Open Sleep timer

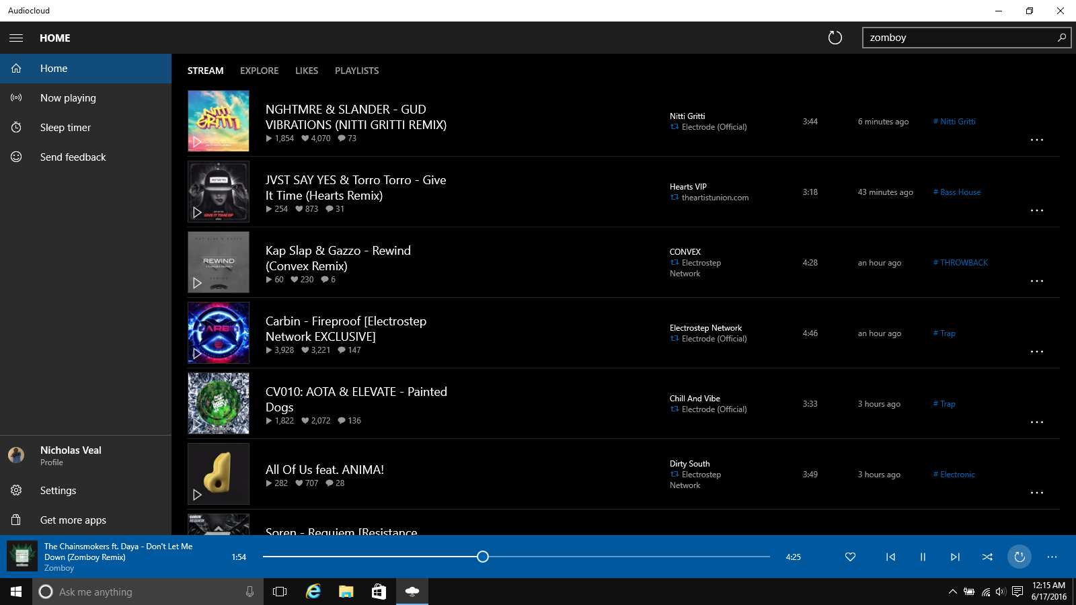tap(86, 128)
